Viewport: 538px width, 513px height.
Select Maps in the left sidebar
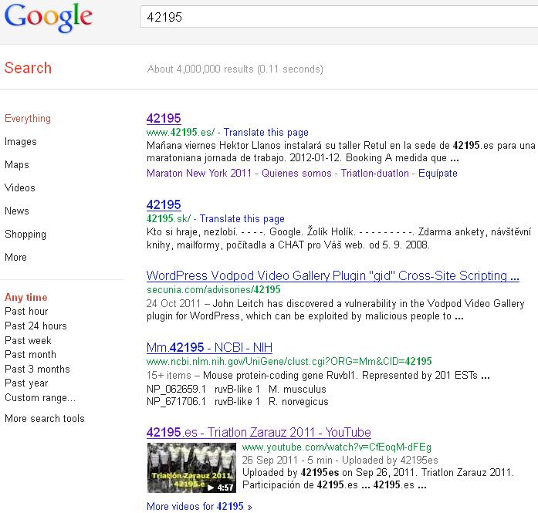(17, 165)
